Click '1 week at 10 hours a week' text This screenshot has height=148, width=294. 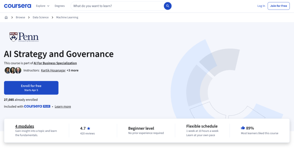click(x=202, y=131)
